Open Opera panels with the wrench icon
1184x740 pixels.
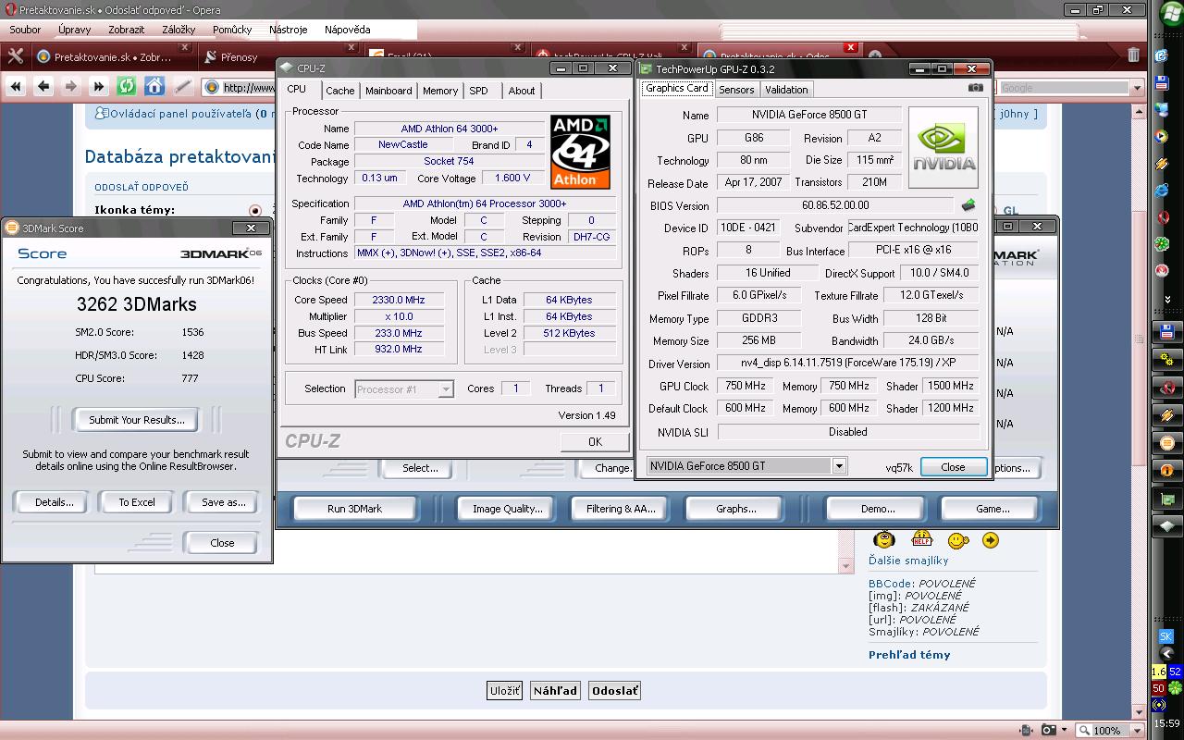15,55
